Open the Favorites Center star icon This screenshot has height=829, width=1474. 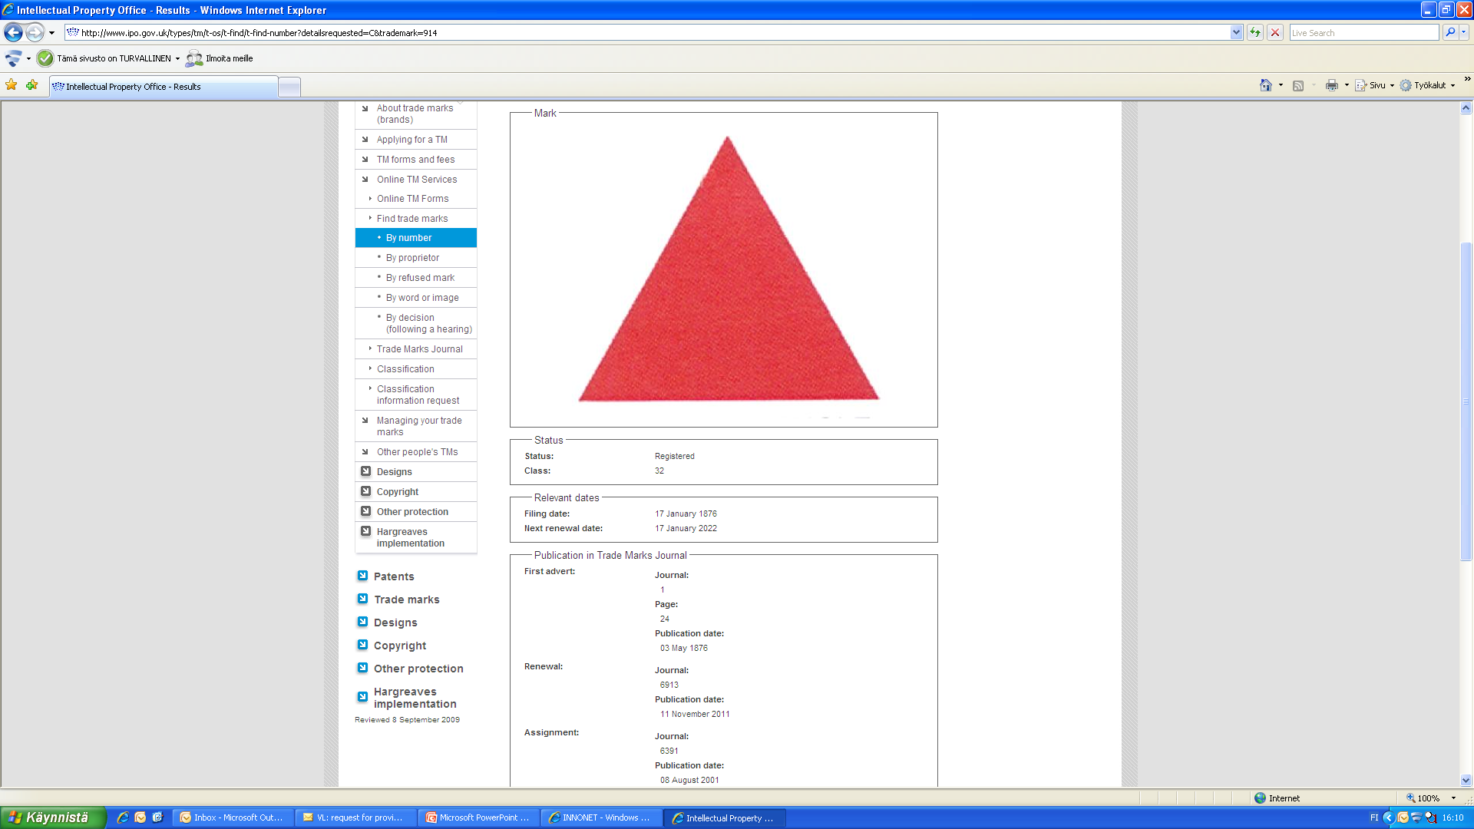coord(12,85)
